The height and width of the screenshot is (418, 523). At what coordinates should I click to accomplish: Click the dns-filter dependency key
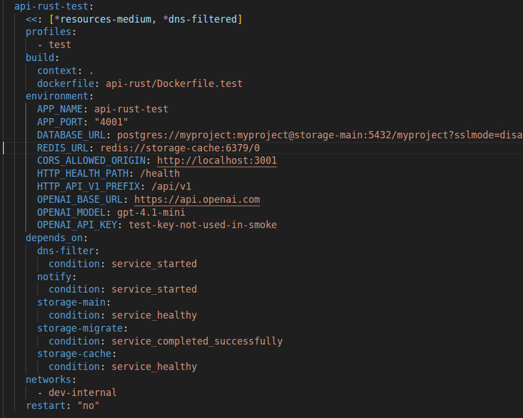(66, 251)
